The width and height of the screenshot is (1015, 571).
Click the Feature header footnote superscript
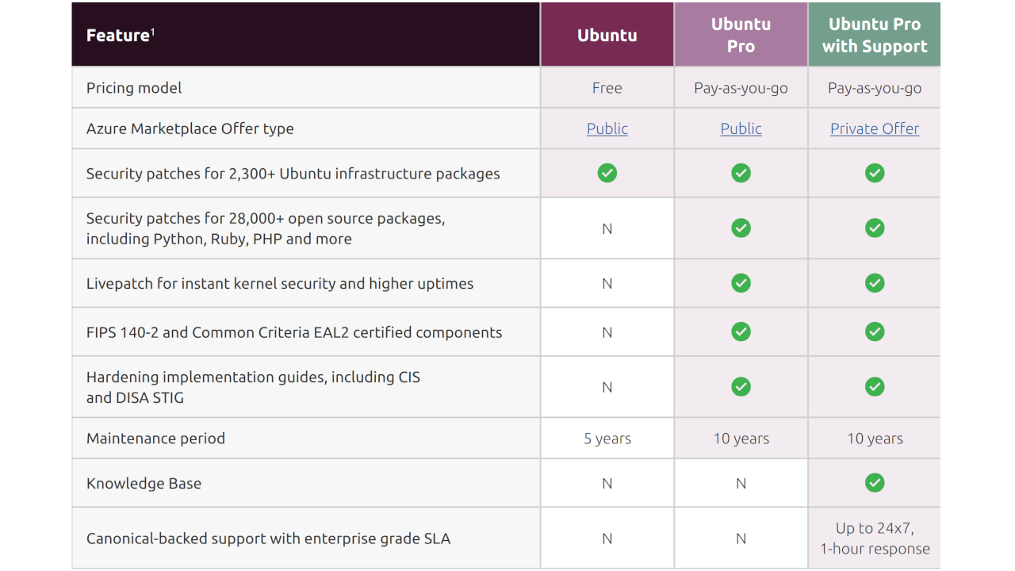pyautogui.click(x=152, y=31)
